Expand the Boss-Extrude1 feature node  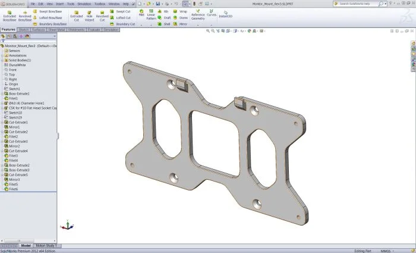2,93
